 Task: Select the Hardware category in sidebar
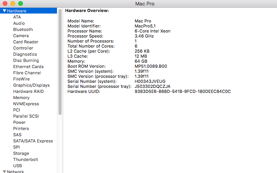point(18,11)
